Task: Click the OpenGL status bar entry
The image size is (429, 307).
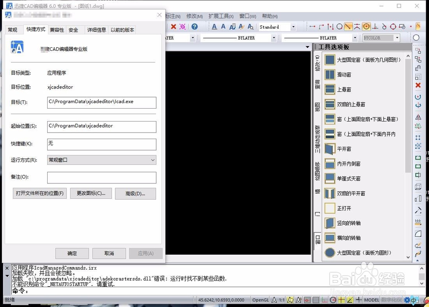Action: click(260, 300)
